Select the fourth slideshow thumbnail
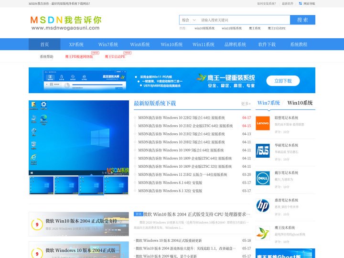Screen dimensions: 344x258 click(x=116, y=185)
